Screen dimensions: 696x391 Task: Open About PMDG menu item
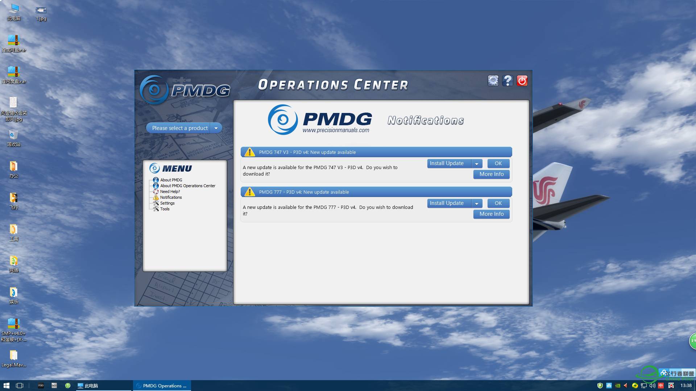[171, 180]
